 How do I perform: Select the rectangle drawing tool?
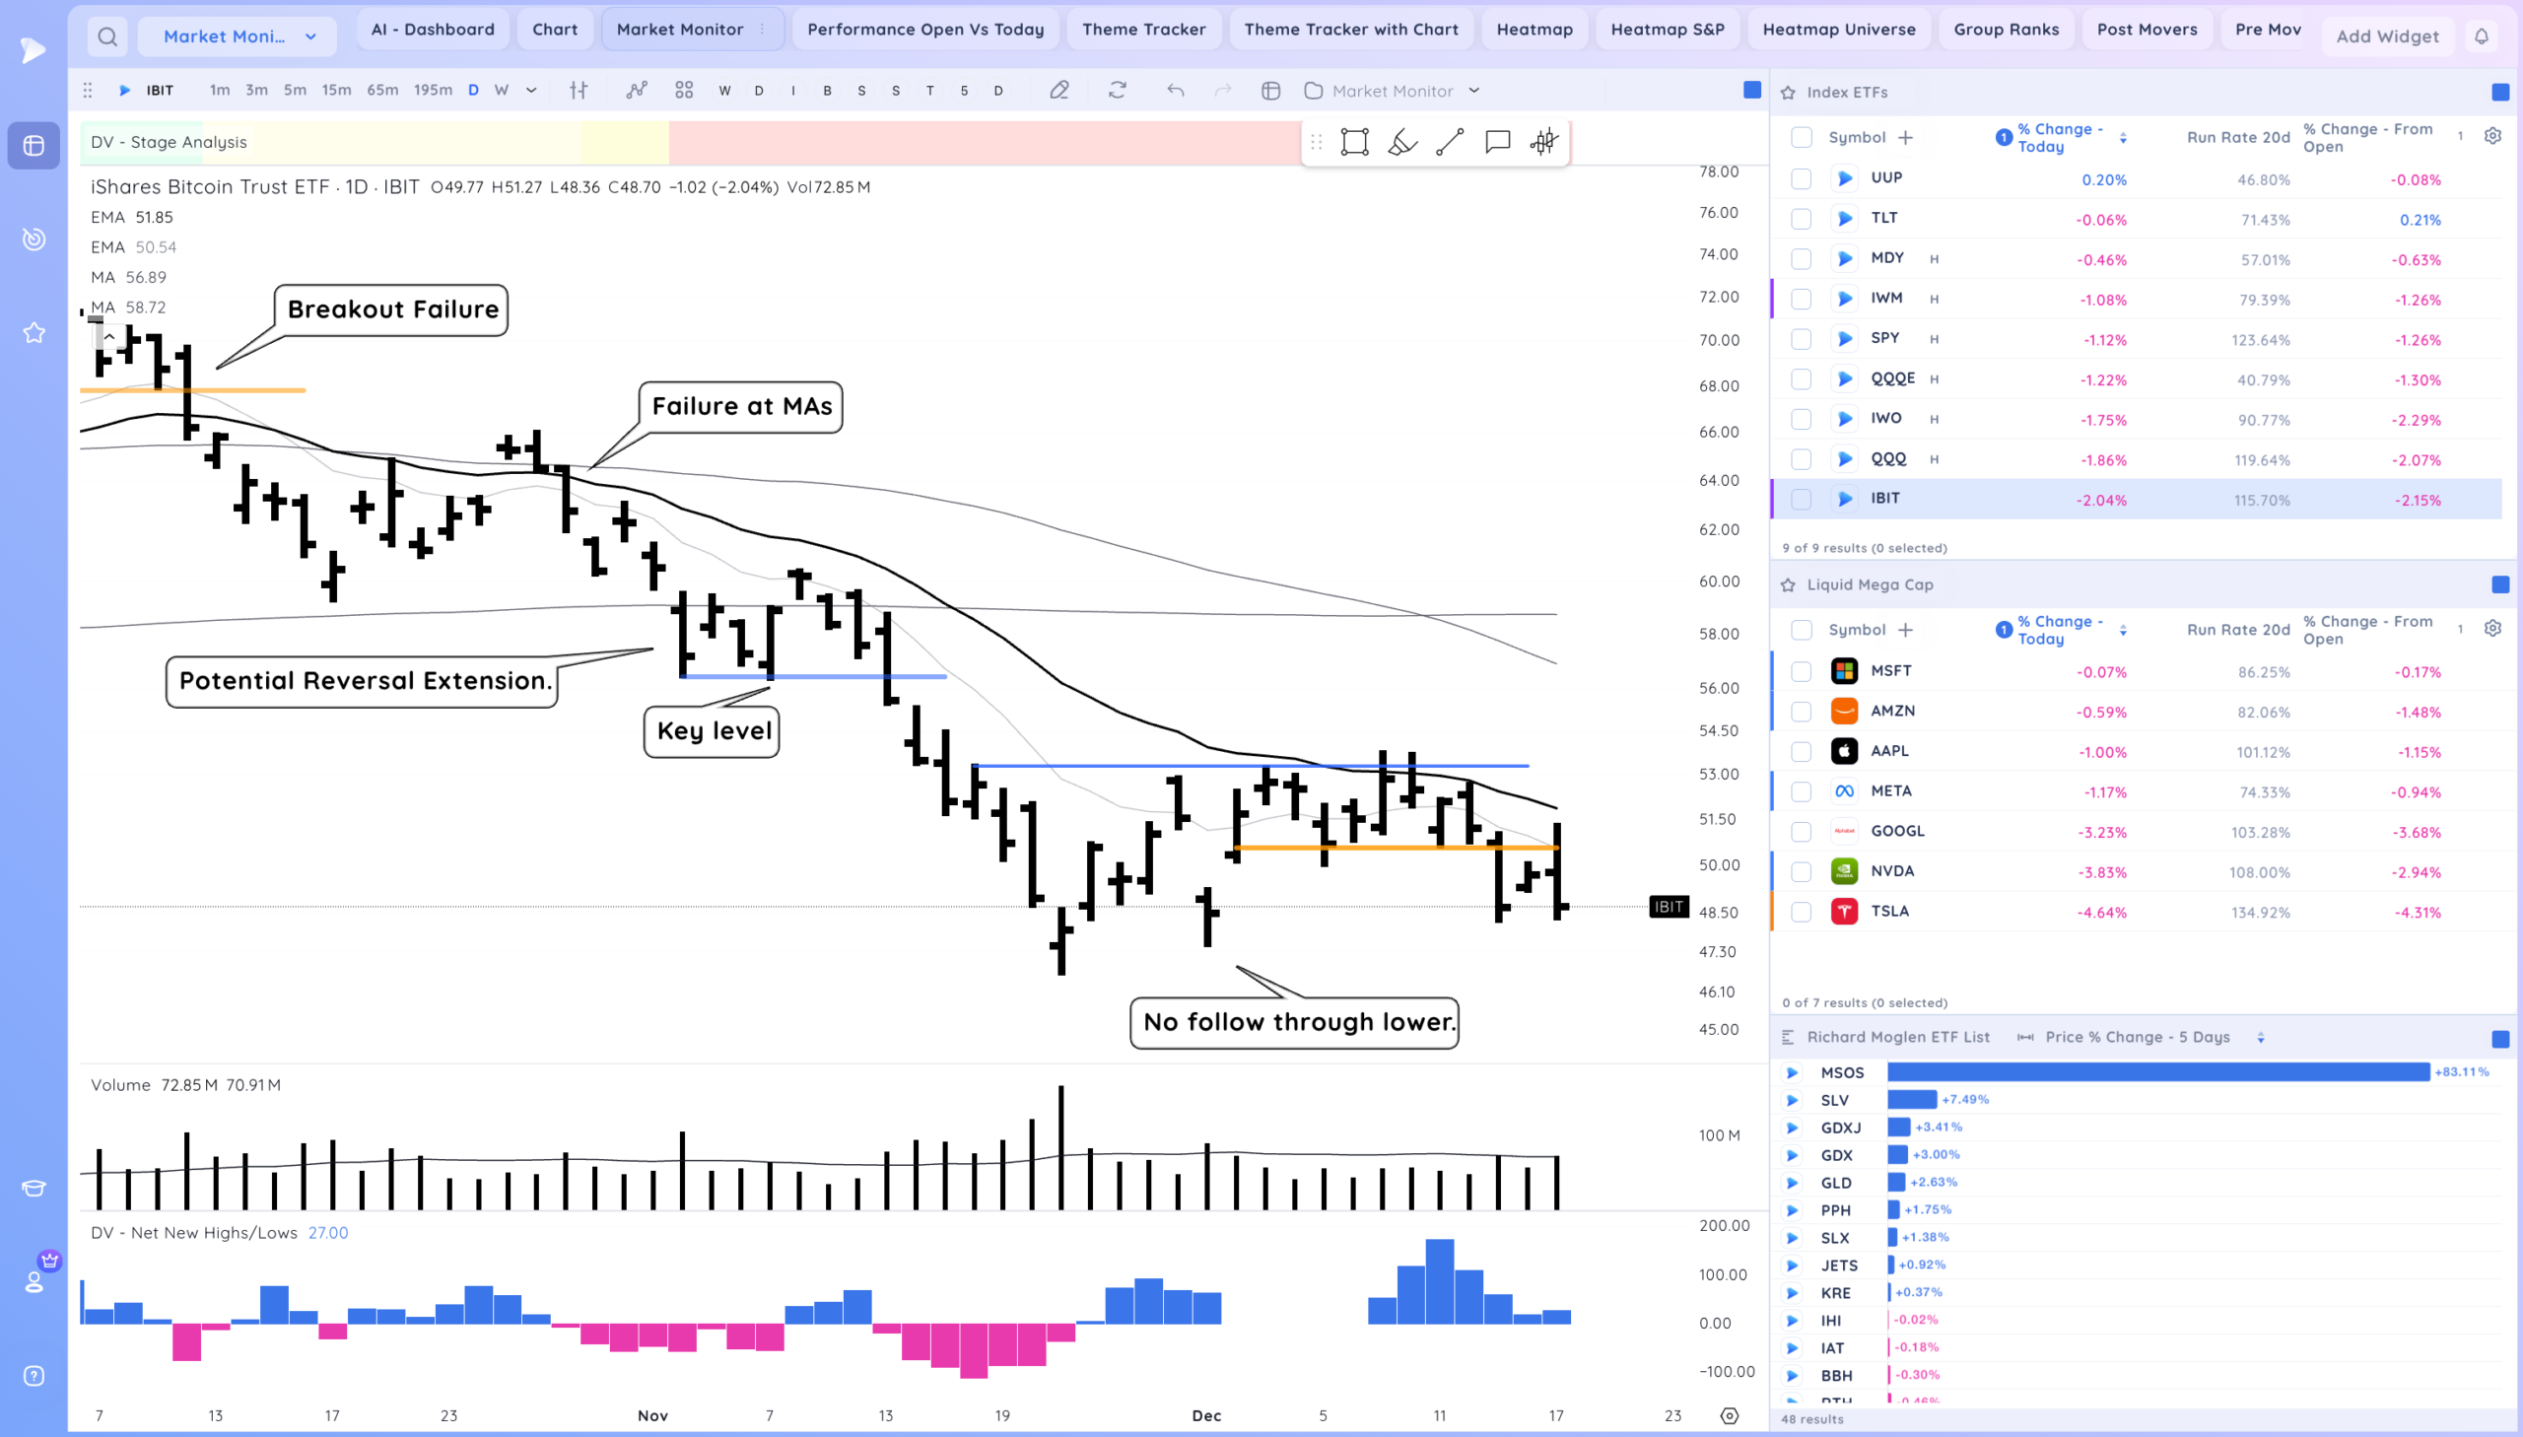click(x=1354, y=142)
